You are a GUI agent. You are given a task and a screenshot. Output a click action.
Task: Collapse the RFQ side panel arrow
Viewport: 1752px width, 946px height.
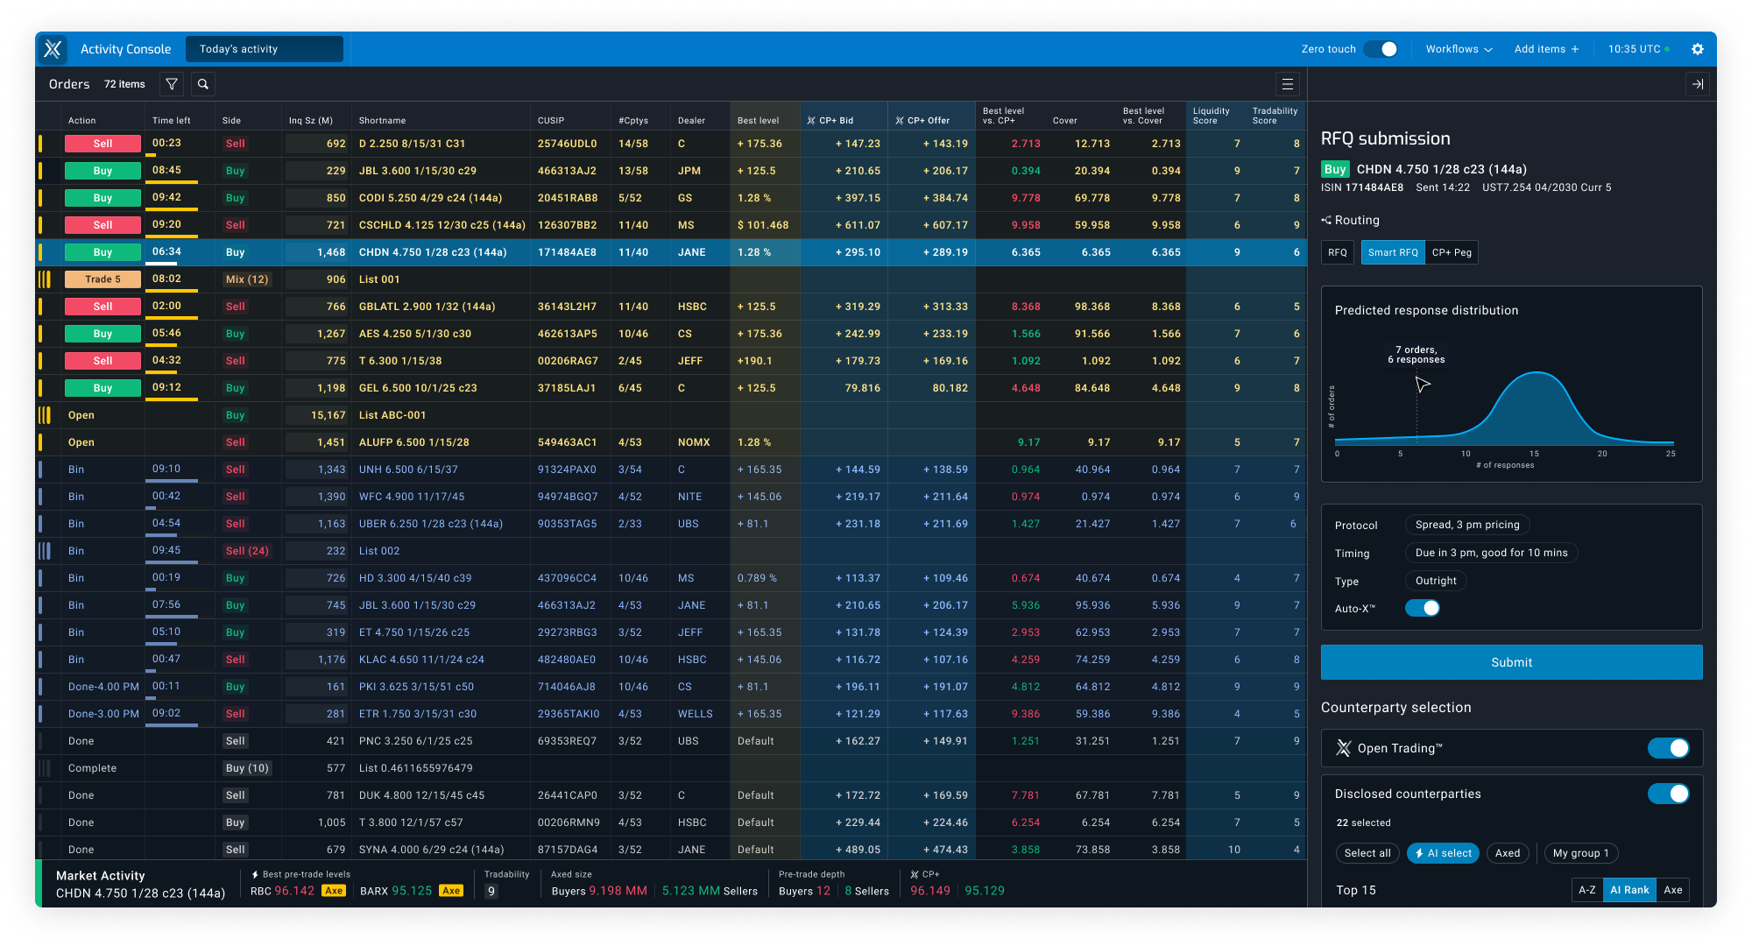coord(1698,84)
